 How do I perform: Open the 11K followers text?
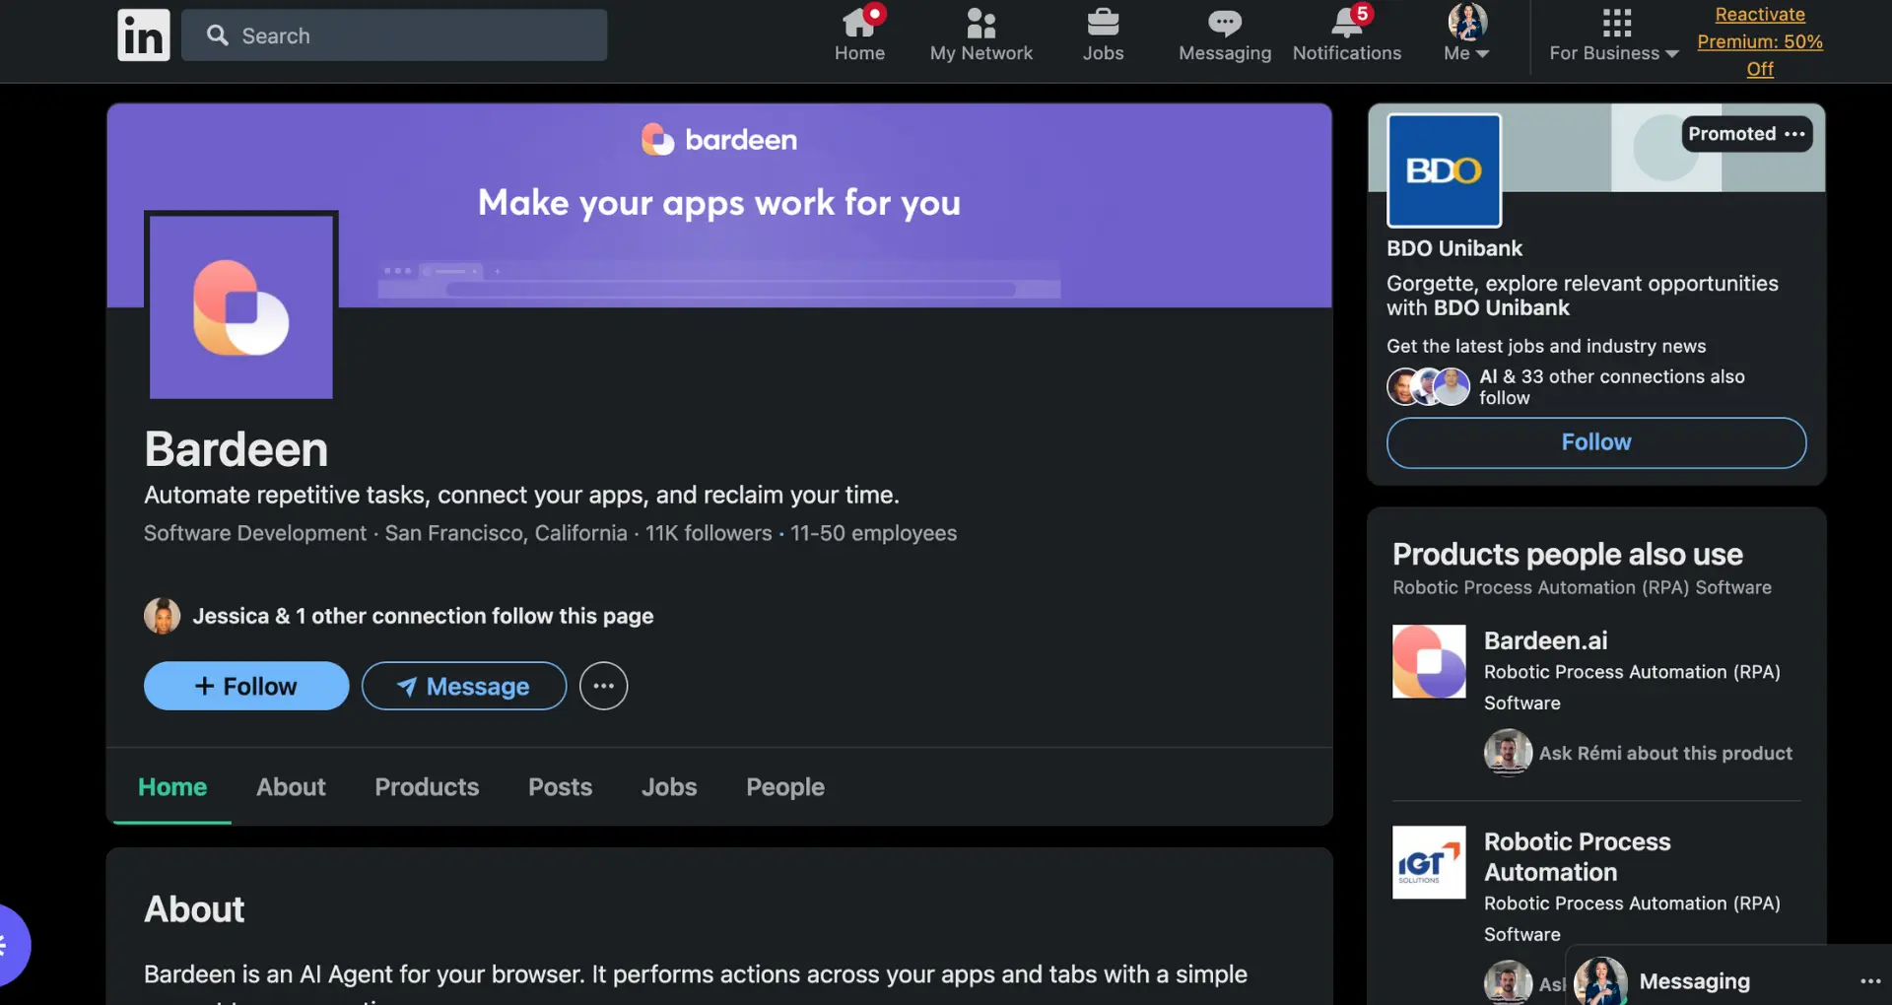pyautogui.click(x=709, y=533)
